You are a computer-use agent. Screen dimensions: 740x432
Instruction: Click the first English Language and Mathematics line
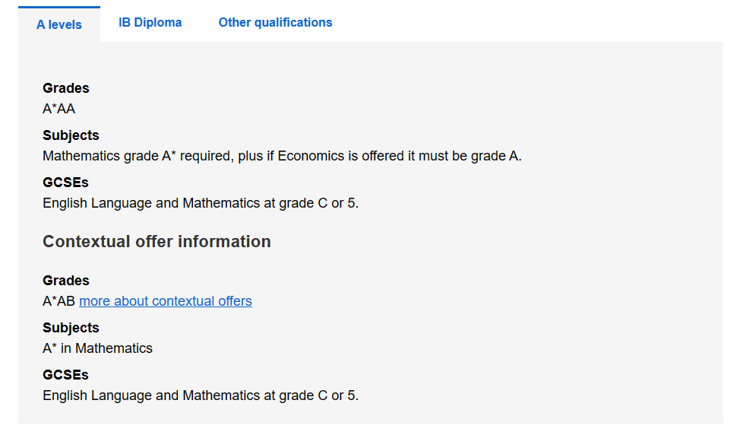coord(201,203)
